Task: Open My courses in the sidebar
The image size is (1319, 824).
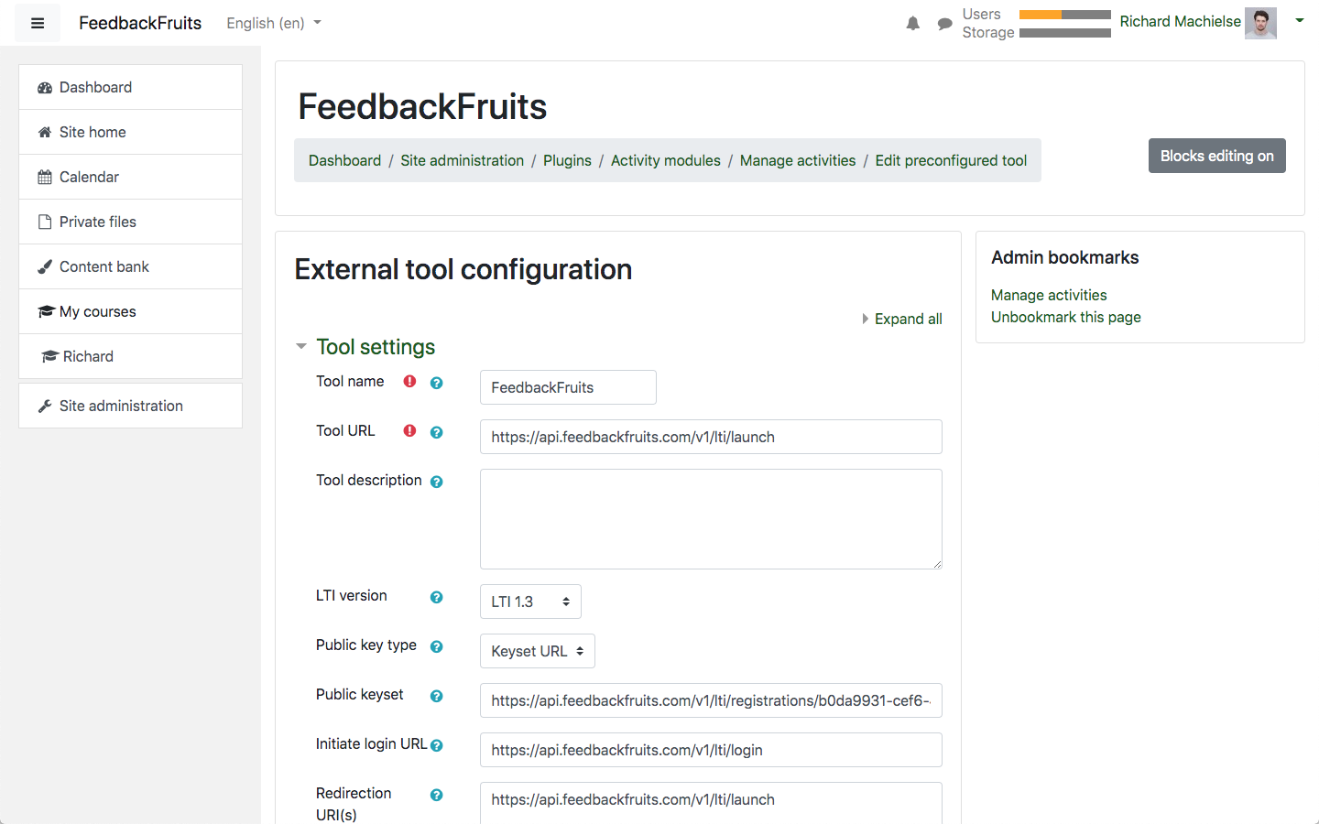Action: pos(131,311)
